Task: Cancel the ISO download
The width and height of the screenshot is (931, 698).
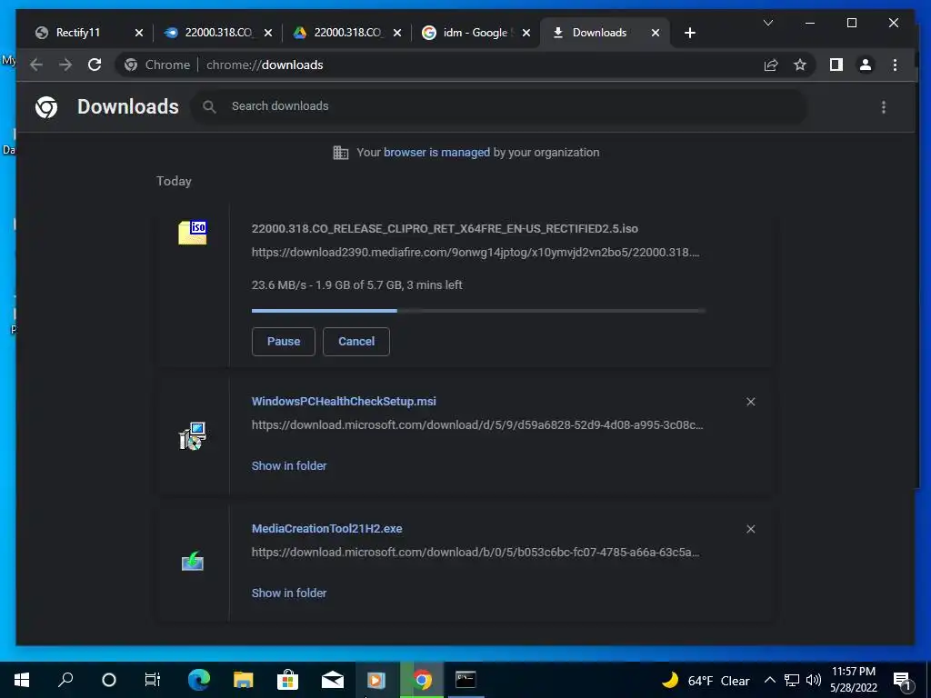Action: coord(356,342)
